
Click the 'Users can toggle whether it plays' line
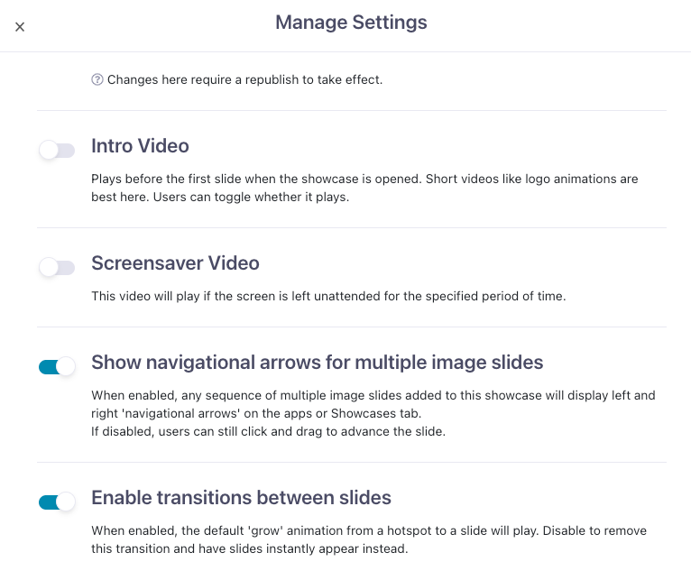(220, 197)
